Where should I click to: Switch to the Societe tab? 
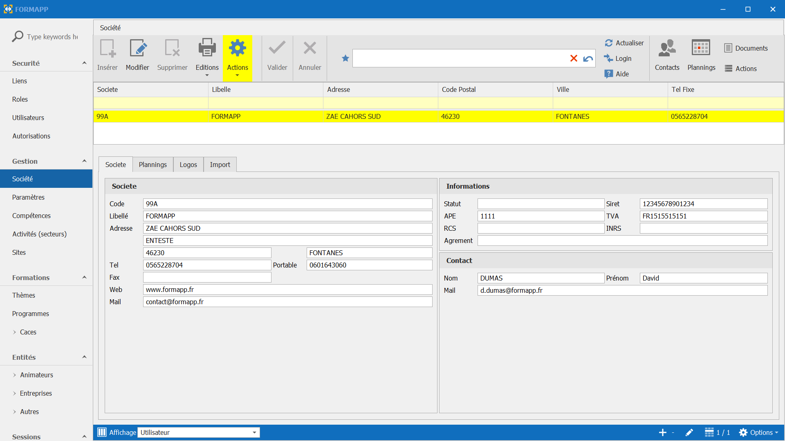coord(116,165)
